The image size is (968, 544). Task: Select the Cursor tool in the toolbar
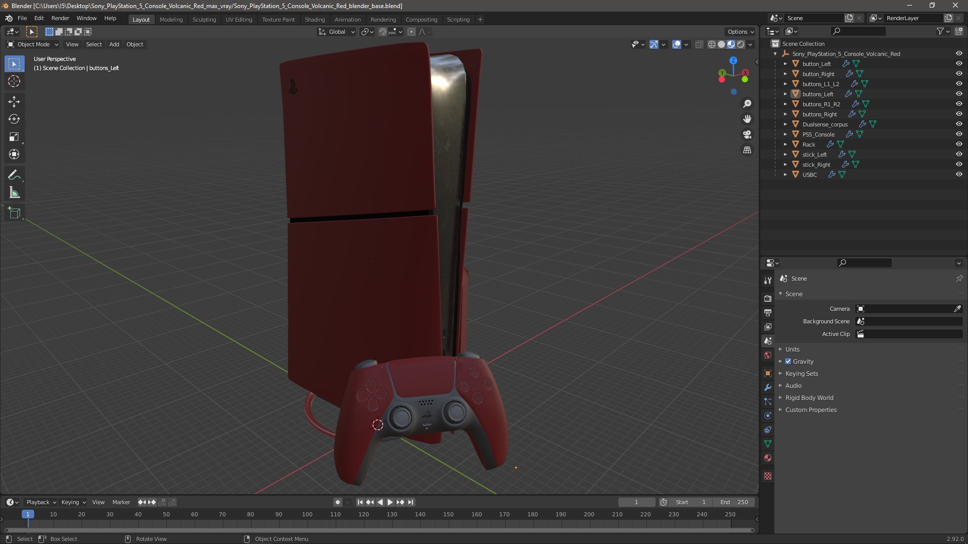[x=14, y=82]
